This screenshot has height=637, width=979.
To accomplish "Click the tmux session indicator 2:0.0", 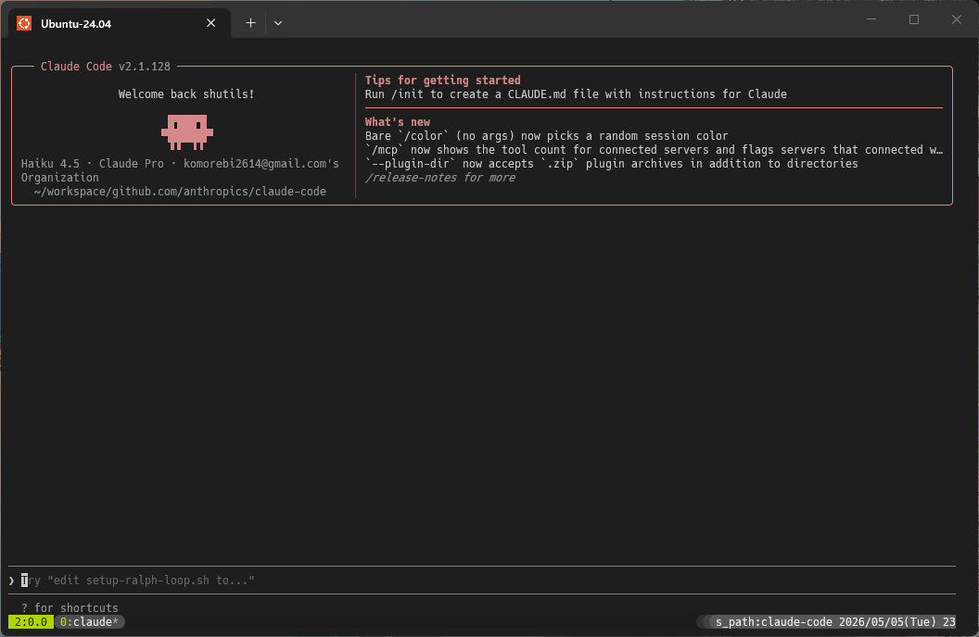I will pyautogui.click(x=31, y=622).
